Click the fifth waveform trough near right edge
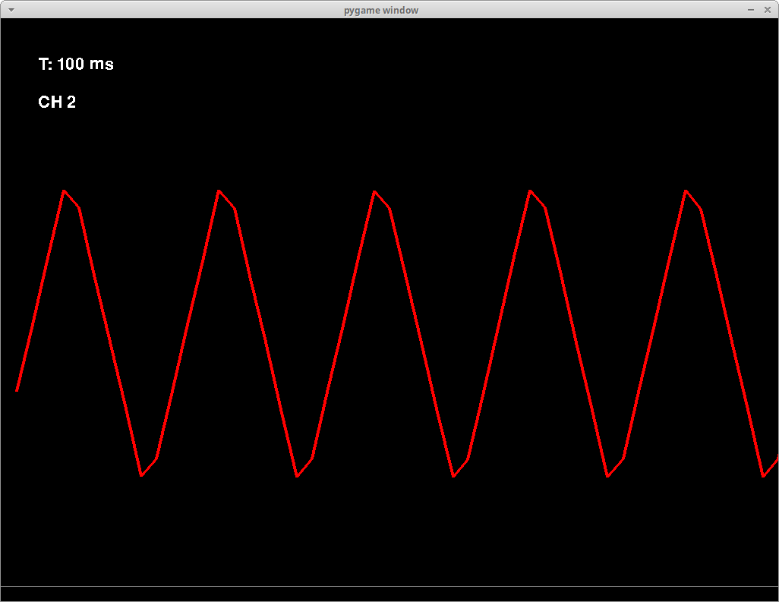This screenshot has height=602, width=779. pos(763,476)
